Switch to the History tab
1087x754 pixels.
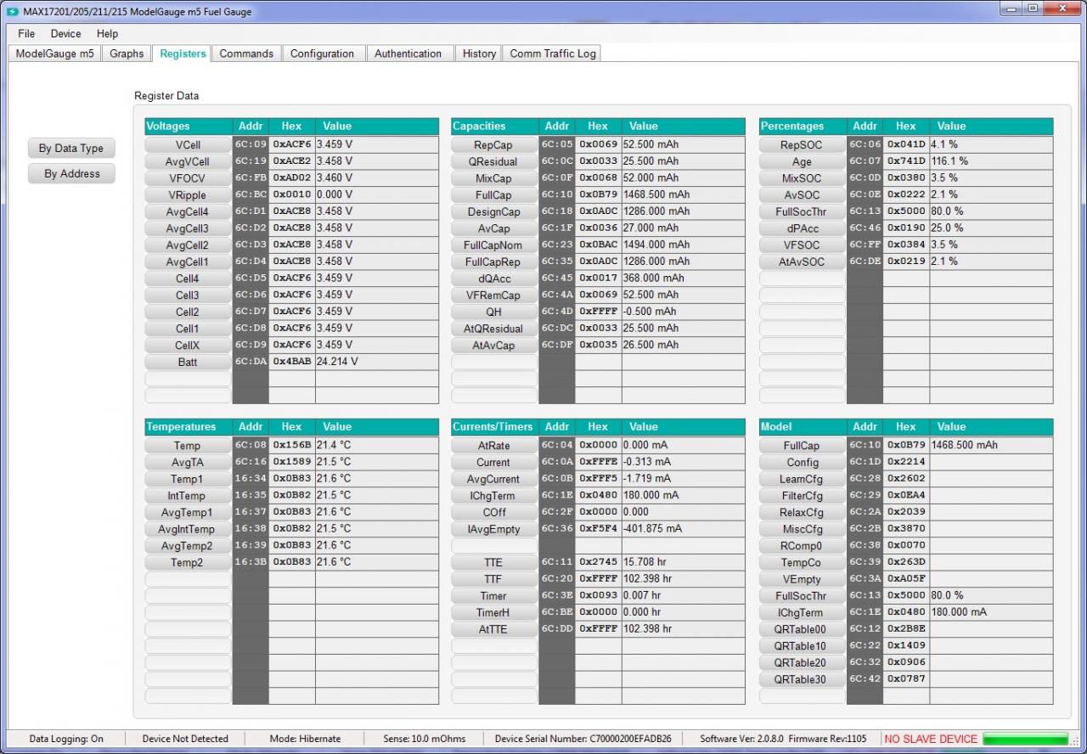pos(479,53)
